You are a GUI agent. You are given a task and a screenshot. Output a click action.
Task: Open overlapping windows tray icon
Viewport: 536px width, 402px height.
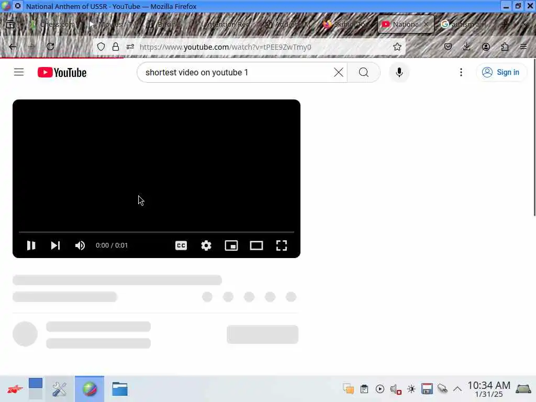(348, 389)
